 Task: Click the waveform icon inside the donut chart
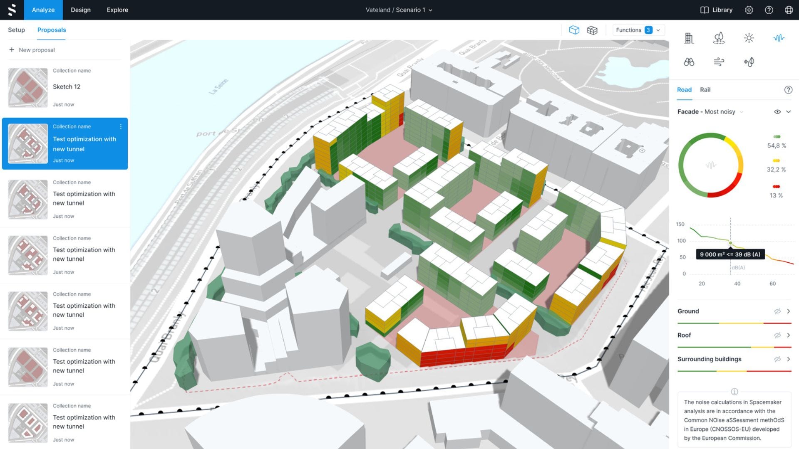(711, 165)
